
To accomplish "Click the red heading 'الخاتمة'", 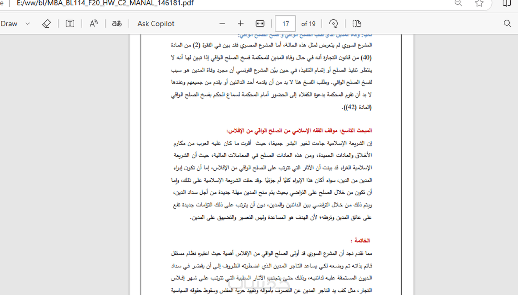I will (x=360, y=241).
